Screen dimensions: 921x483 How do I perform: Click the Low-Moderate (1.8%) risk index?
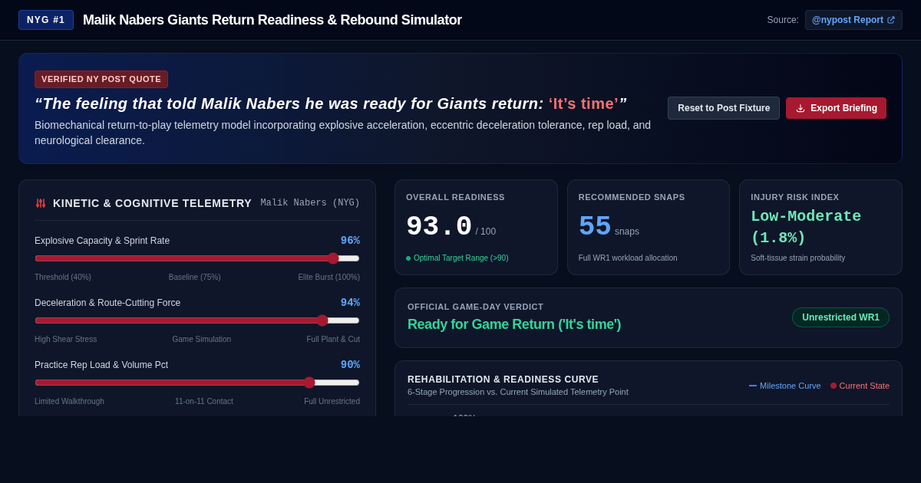click(806, 227)
